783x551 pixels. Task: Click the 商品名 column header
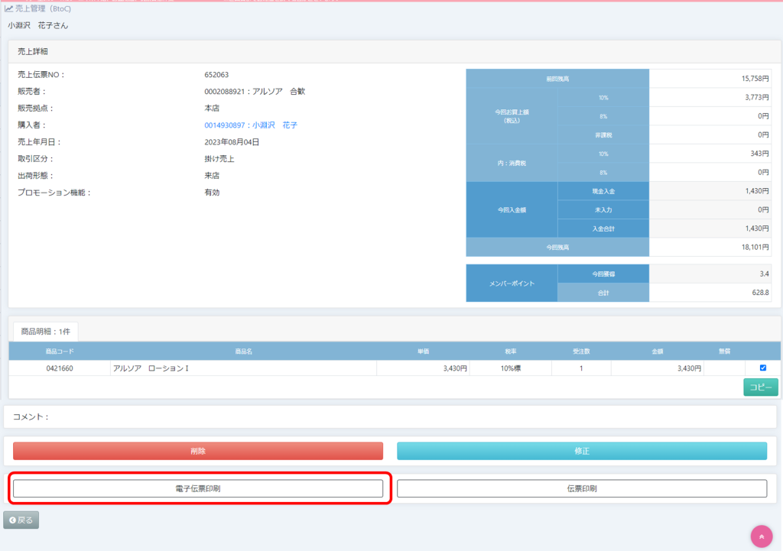pos(244,351)
